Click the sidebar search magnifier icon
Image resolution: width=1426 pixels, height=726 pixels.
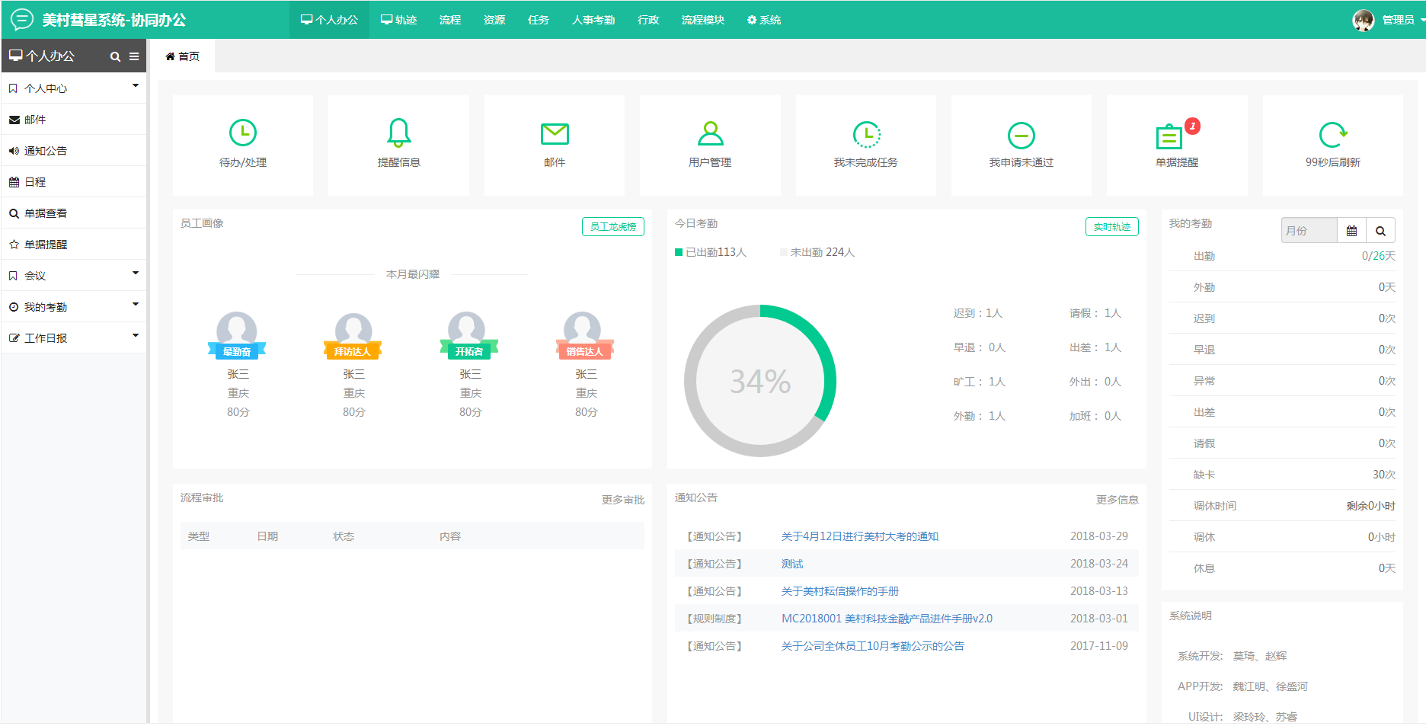click(115, 56)
